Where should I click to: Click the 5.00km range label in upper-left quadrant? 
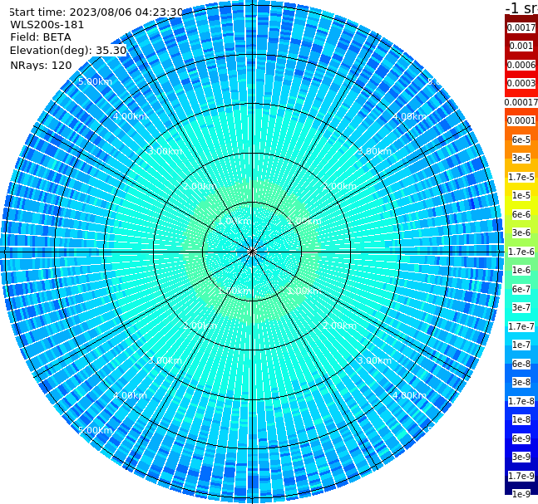95,81
